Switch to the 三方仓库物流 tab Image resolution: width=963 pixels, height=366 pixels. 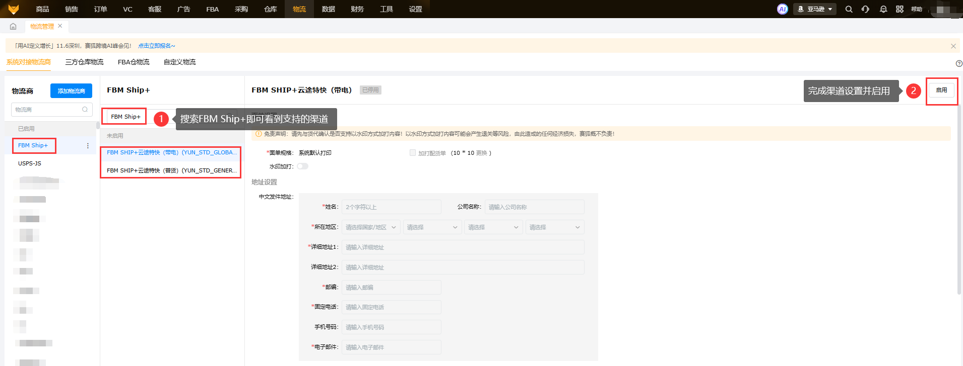click(x=84, y=62)
